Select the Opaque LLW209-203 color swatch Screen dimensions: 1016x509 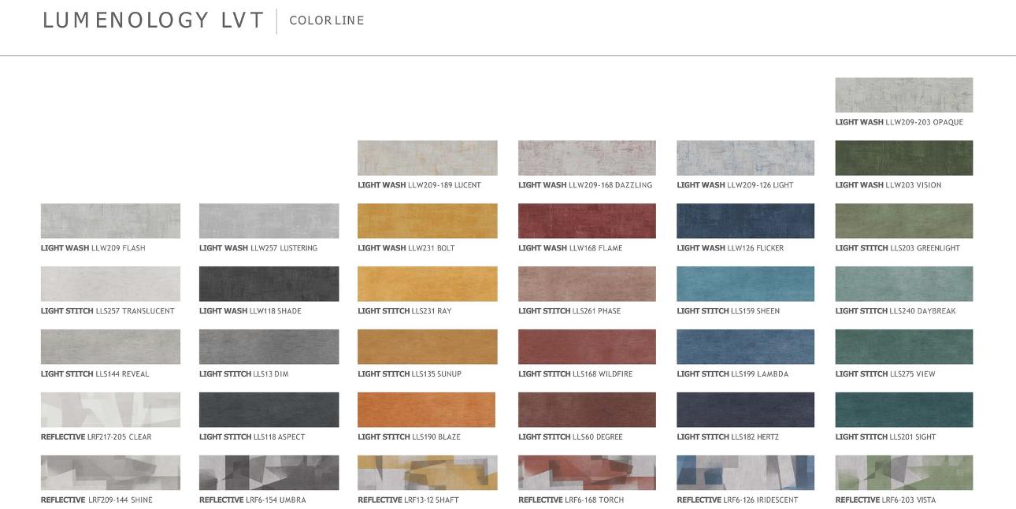[904, 95]
